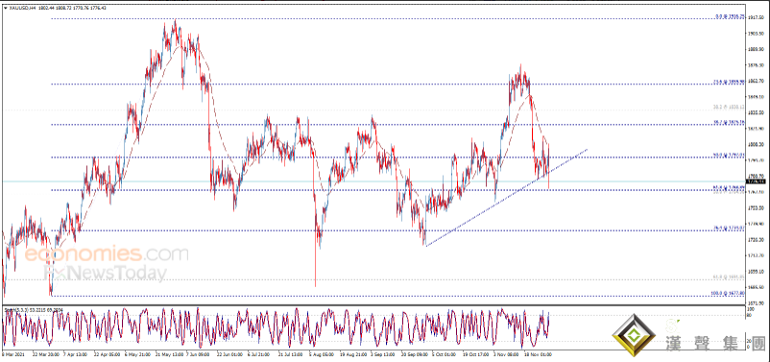Select the ascending dotted trendline object
The width and height of the screenshot is (770, 362).
pyautogui.click(x=506, y=197)
